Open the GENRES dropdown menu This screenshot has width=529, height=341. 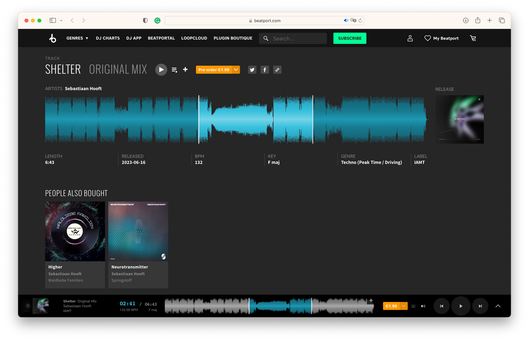pos(77,38)
